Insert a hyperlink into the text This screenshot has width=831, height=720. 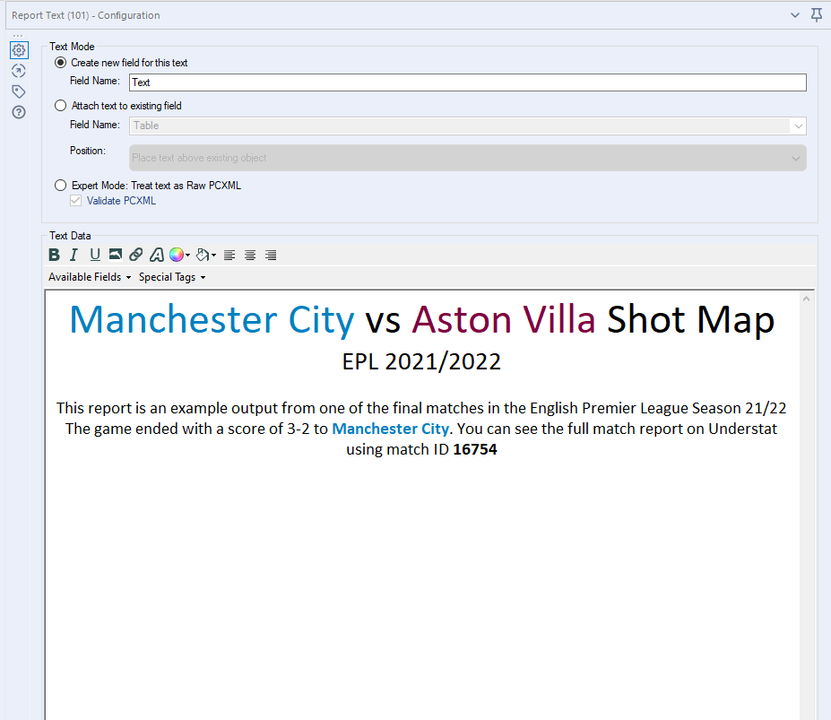click(135, 256)
